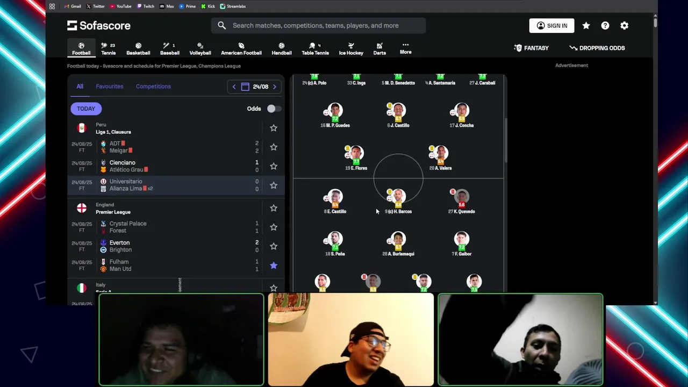Open the Ice Hockey section
The image size is (688, 387).
click(351, 48)
